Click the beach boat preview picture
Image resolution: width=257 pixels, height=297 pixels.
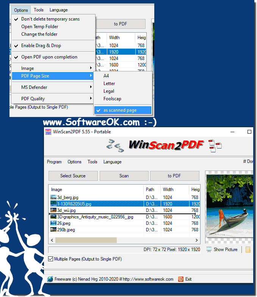click(x=230, y=206)
